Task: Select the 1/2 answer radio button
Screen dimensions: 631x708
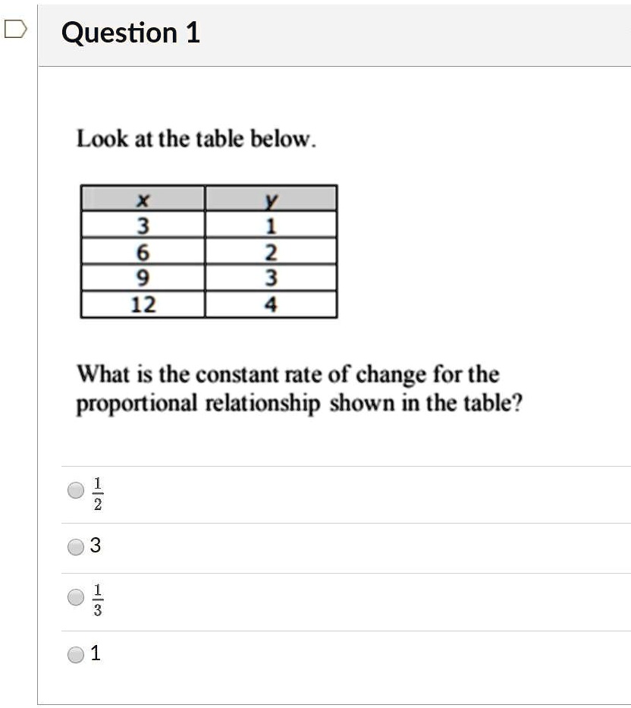Action: tap(73, 490)
